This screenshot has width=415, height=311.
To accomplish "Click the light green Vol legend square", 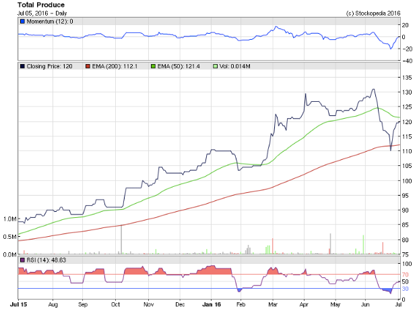I will click(x=215, y=66).
